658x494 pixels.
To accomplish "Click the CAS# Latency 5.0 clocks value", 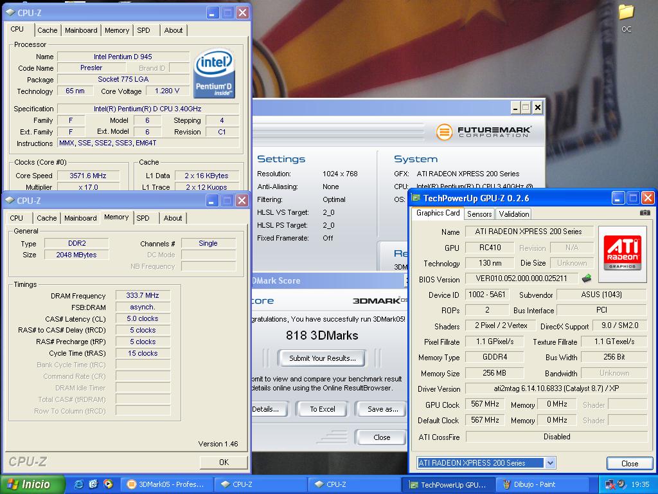I will 143,318.
